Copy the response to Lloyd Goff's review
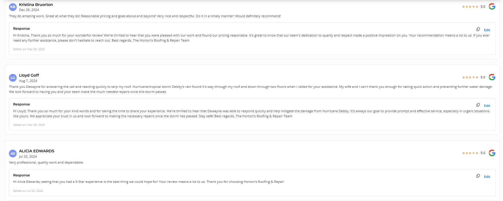The height and width of the screenshot is (201, 503). (x=478, y=105)
